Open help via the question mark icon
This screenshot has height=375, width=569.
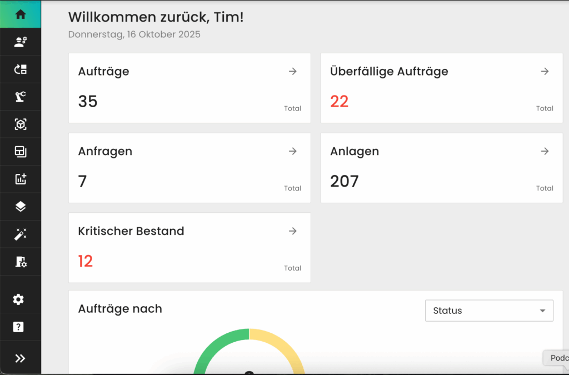[20, 327]
